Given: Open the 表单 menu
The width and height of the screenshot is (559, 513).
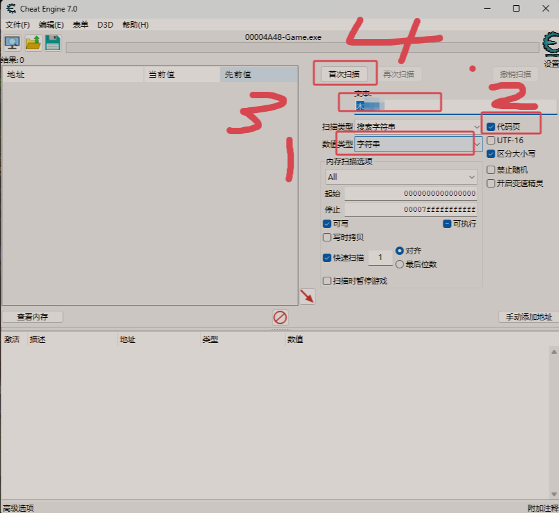Looking at the screenshot, I should [x=80, y=25].
